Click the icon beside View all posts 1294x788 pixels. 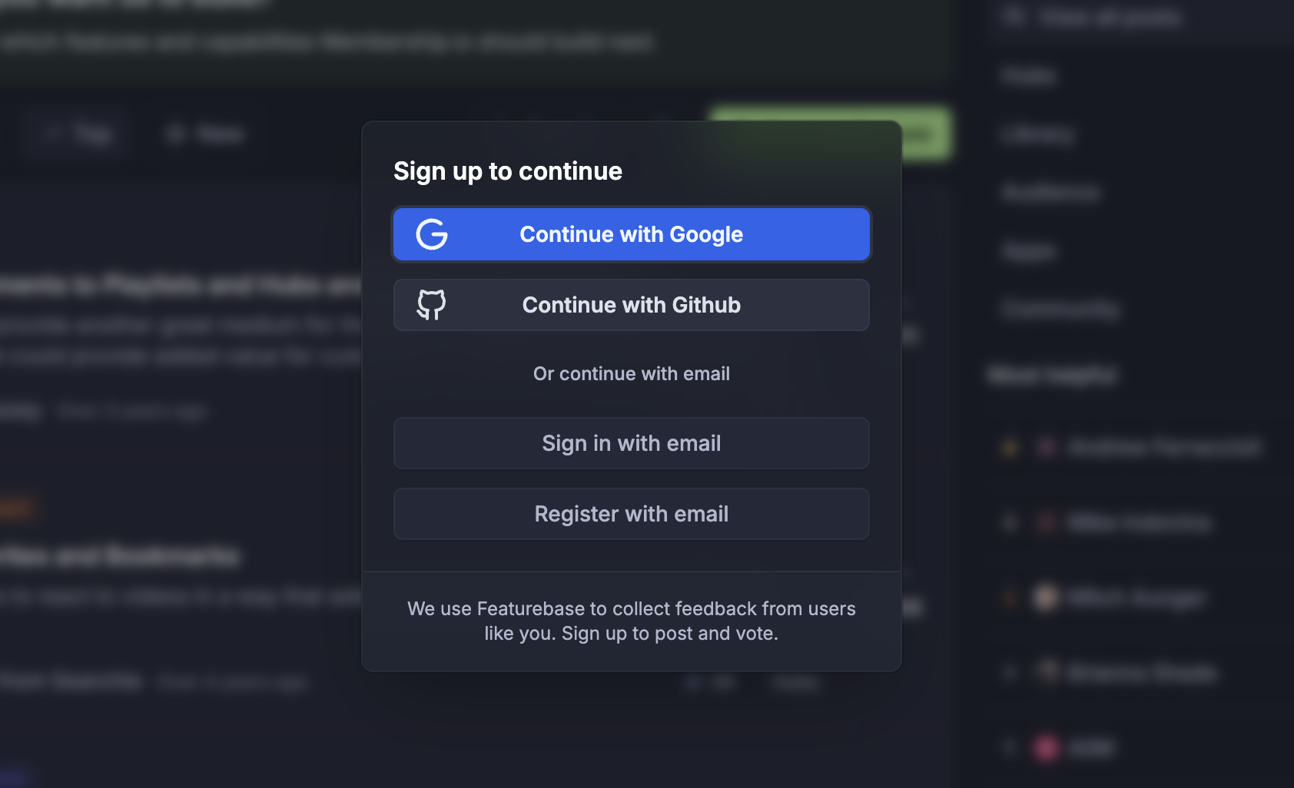(1016, 17)
